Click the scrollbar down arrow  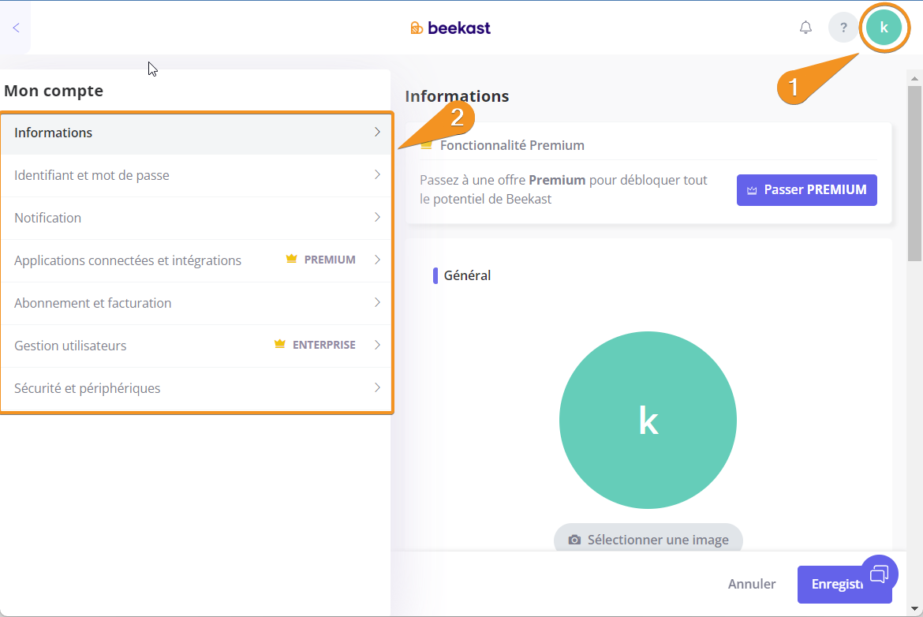(x=914, y=608)
